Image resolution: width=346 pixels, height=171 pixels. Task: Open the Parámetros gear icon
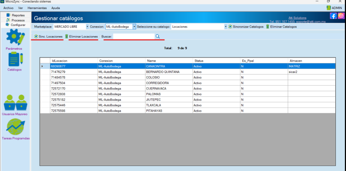pyautogui.click(x=15, y=37)
